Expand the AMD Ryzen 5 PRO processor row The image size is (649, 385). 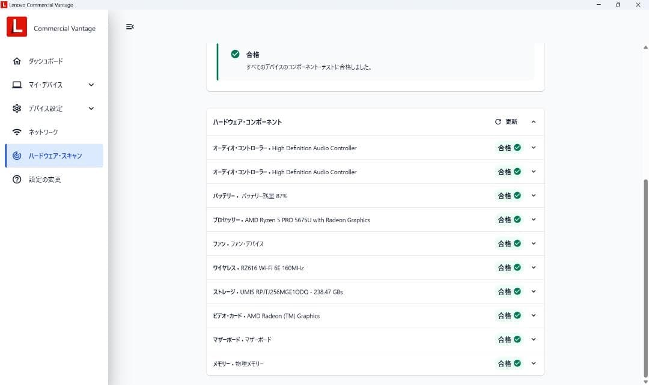(x=533, y=220)
